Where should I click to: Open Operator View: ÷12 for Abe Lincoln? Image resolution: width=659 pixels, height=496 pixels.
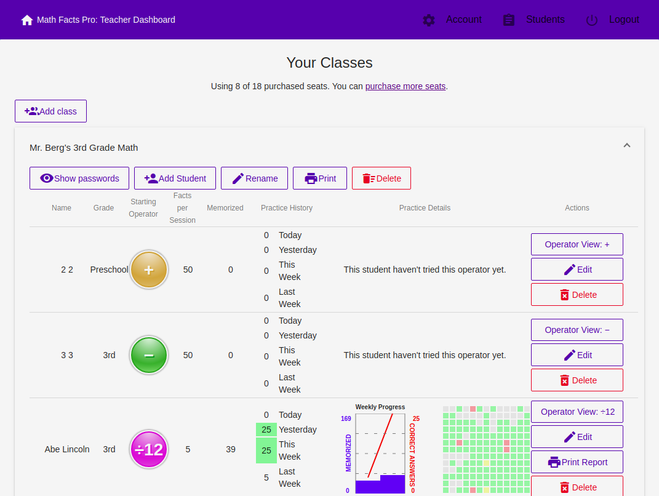(x=577, y=412)
